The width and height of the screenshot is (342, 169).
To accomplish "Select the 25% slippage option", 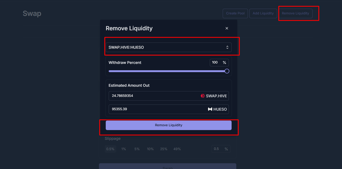I will pos(164,149).
